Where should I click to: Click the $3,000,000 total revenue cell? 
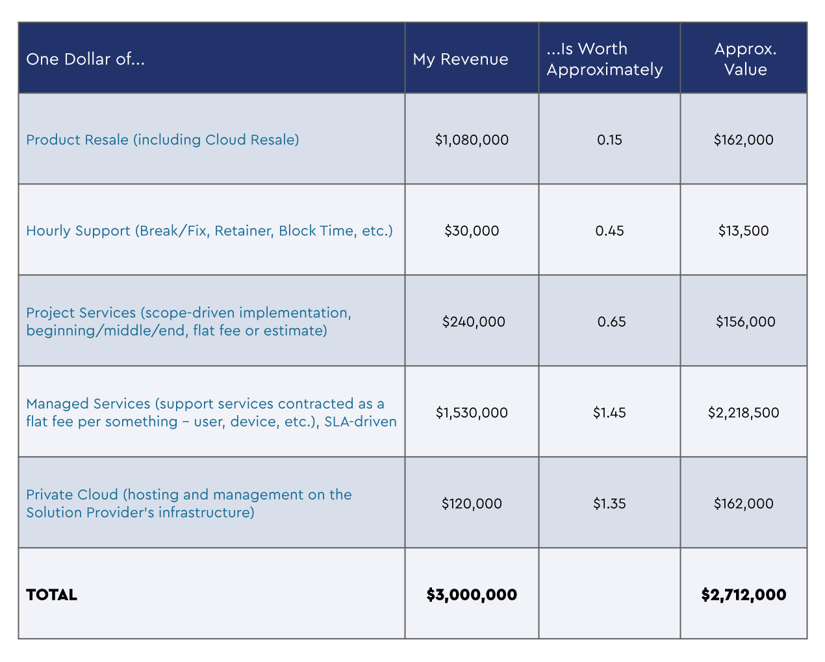coord(472,594)
